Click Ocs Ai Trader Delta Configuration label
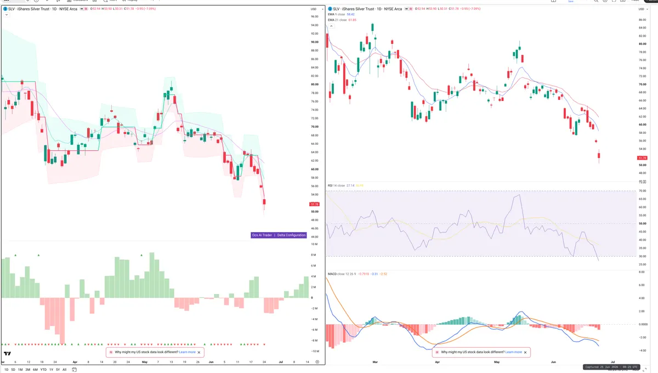The height and width of the screenshot is (373, 658). coord(279,235)
